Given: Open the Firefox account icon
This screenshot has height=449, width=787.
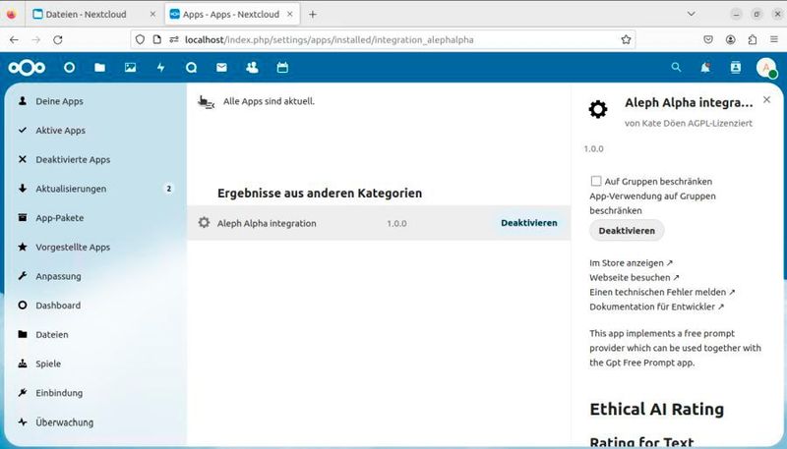Looking at the screenshot, I should [x=730, y=39].
